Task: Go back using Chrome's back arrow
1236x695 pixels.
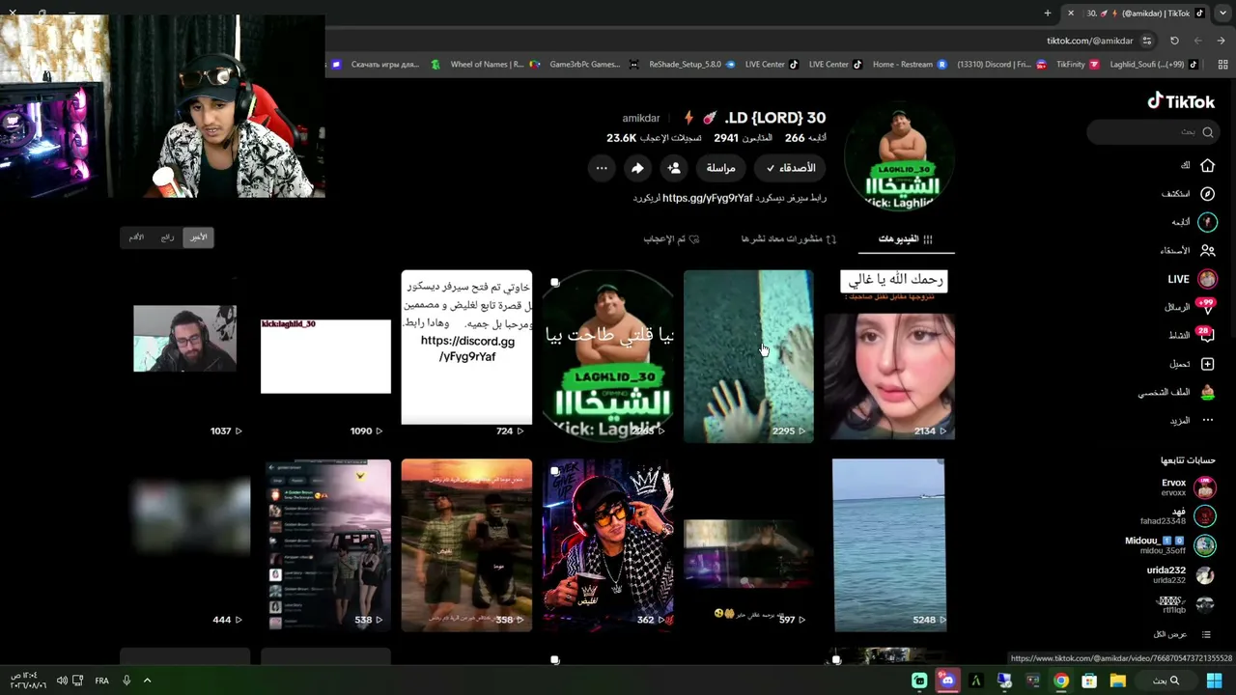Action: [x=1222, y=41]
